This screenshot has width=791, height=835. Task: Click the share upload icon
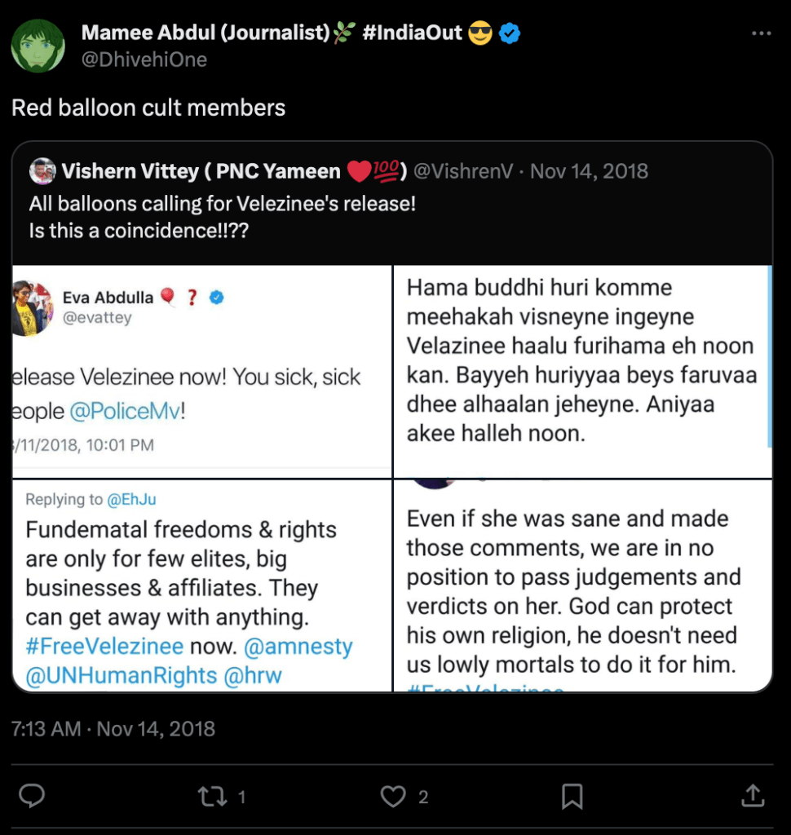(753, 796)
